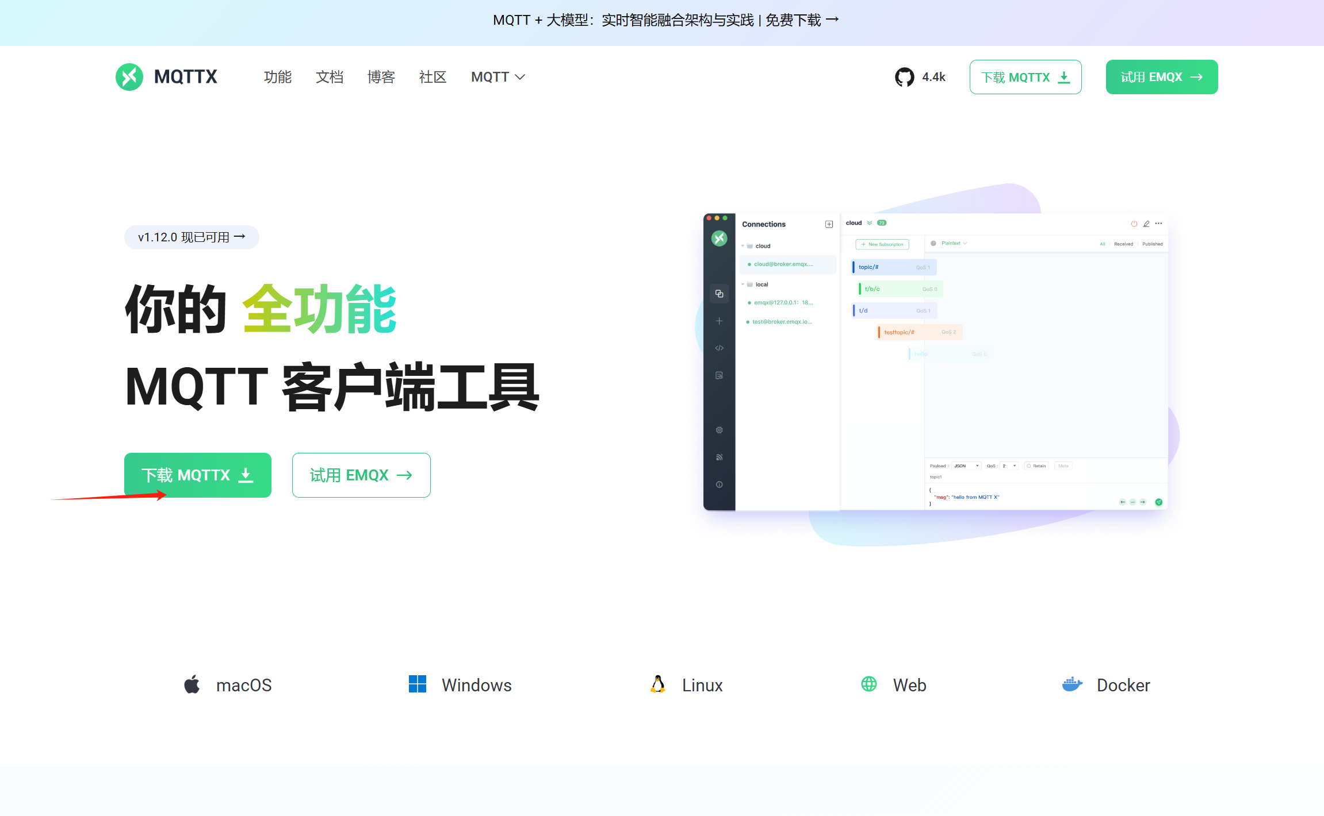Click the About info icon in preview sidebar
Viewport: 1324px width, 816px height.
pyautogui.click(x=719, y=484)
